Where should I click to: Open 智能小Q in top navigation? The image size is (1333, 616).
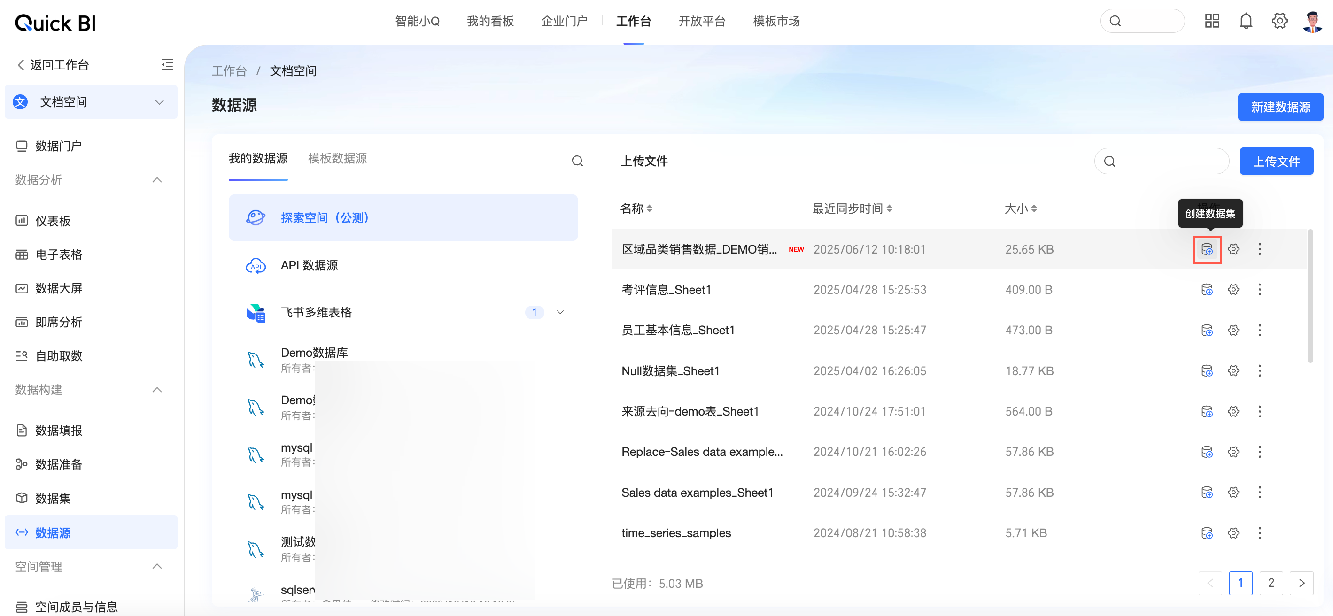click(417, 21)
